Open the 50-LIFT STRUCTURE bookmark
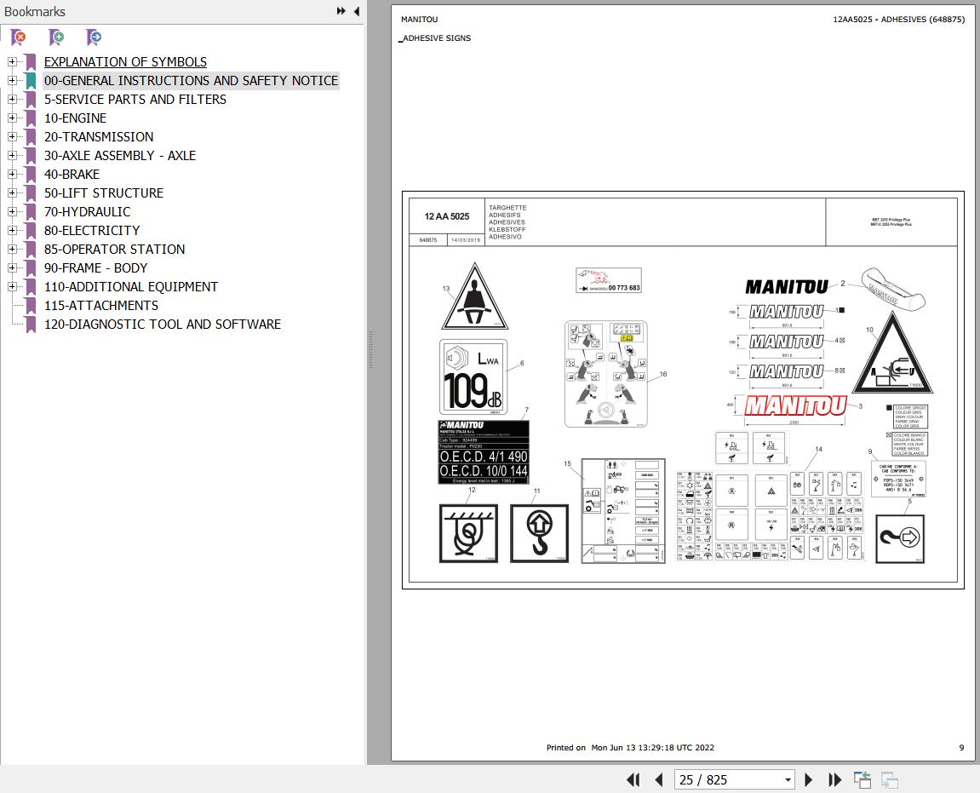 click(x=104, y=193)
